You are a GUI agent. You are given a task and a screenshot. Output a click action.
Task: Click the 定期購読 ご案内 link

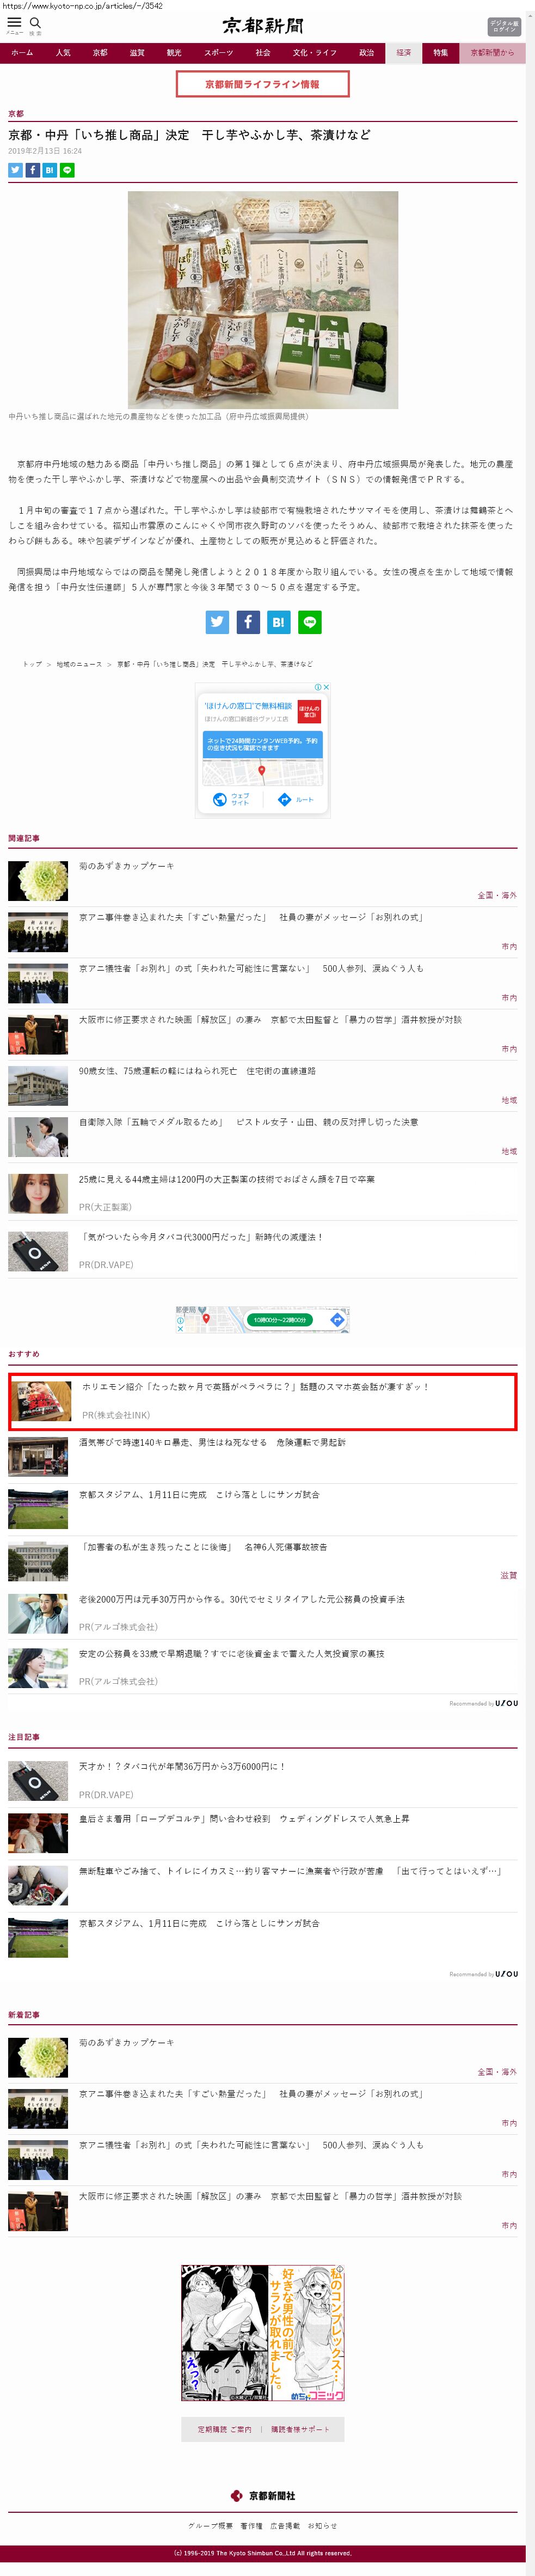[224, 2428]
